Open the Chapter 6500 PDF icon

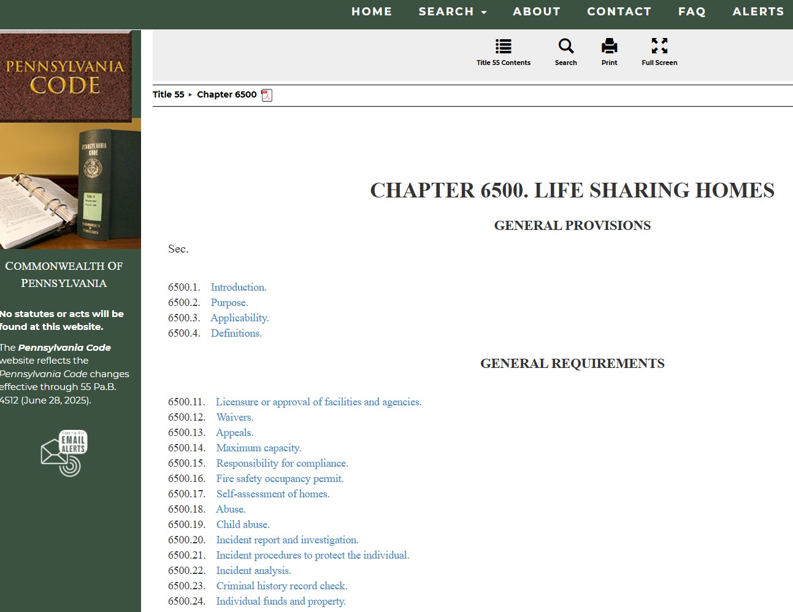click(x=267, y=95)
